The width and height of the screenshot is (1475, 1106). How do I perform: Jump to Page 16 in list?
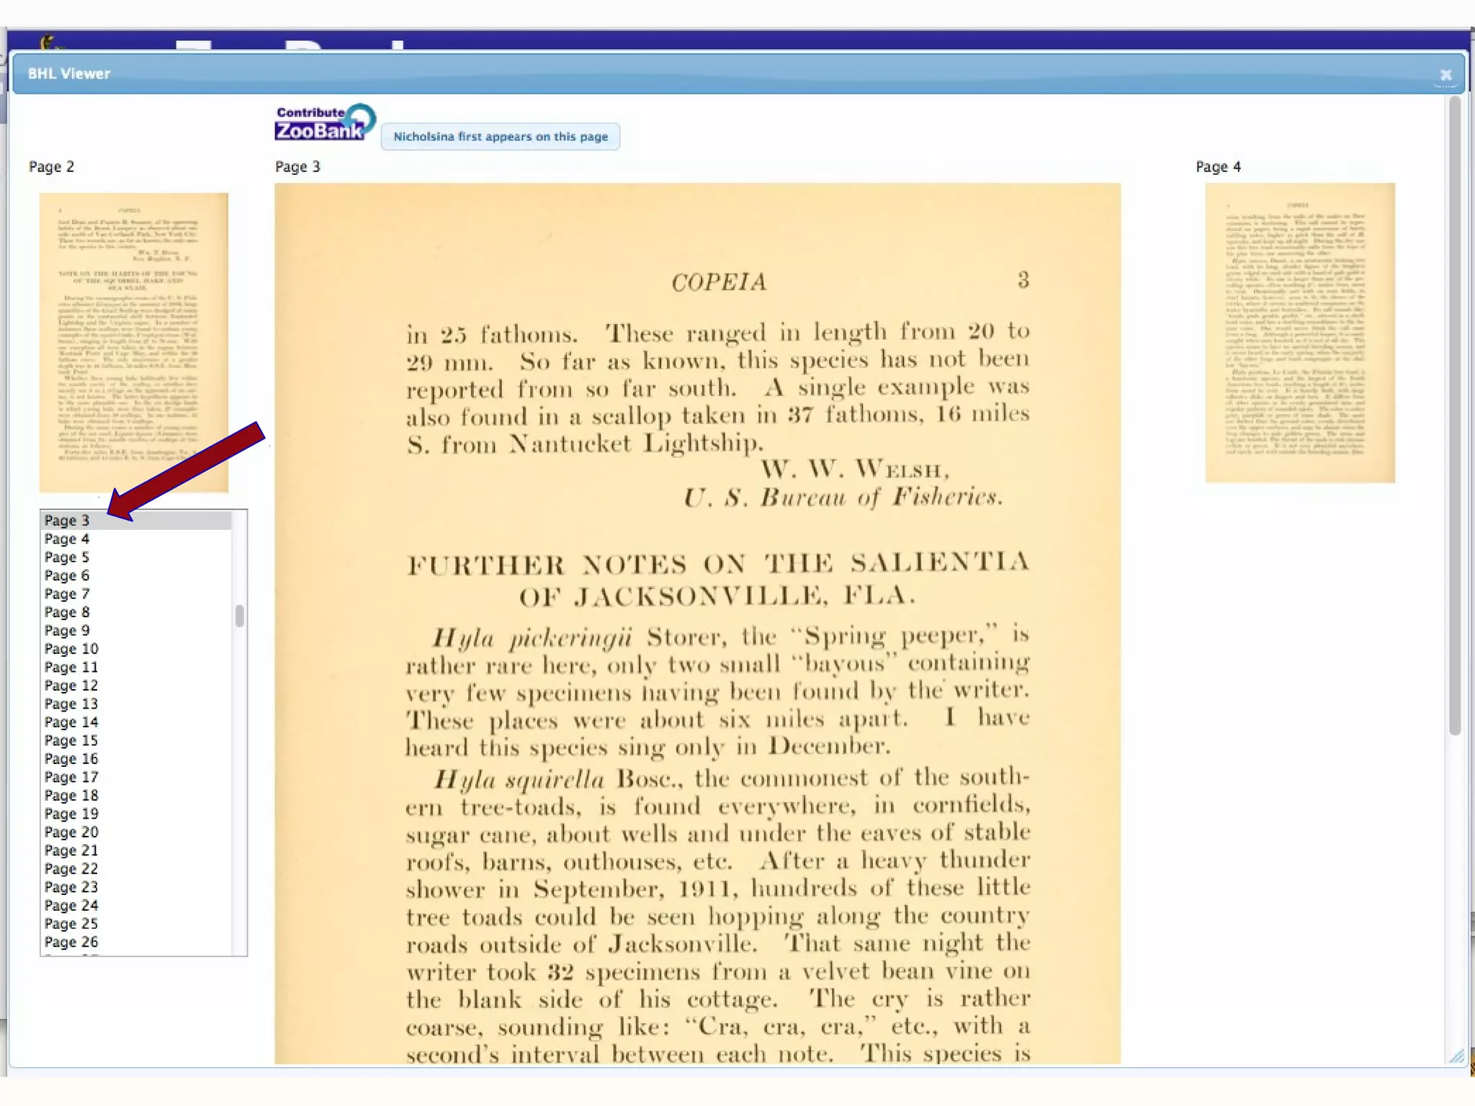(x=71, y=758)
